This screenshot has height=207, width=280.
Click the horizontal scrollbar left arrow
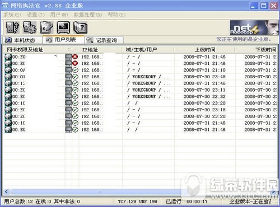tap(7, 191)
